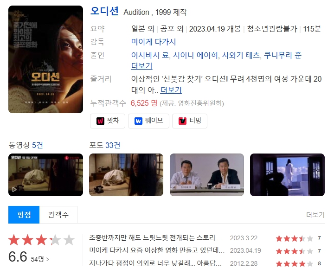Click the large star rating graphic
This screenshot has height=269, width=334.
(42, 240)
